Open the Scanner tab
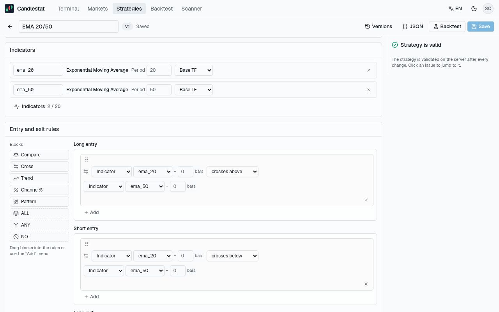This screenshot has width=499, height=312. point(191,9)
